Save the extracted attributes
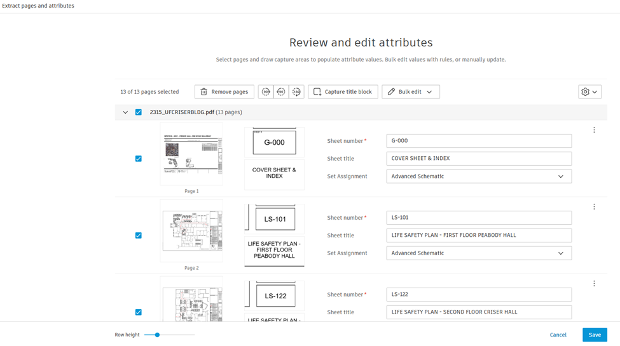The image size is (620, 346). 594,335
